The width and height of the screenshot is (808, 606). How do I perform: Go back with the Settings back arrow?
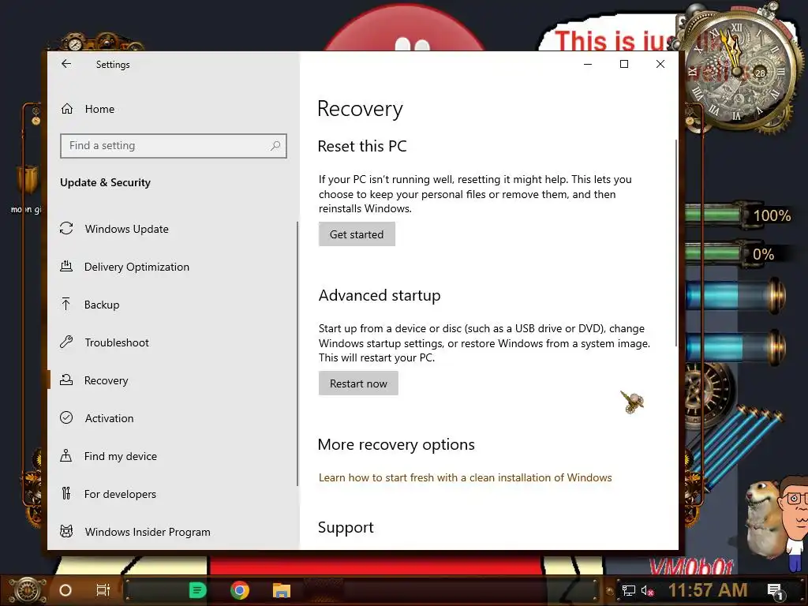[x=66, y=64]
